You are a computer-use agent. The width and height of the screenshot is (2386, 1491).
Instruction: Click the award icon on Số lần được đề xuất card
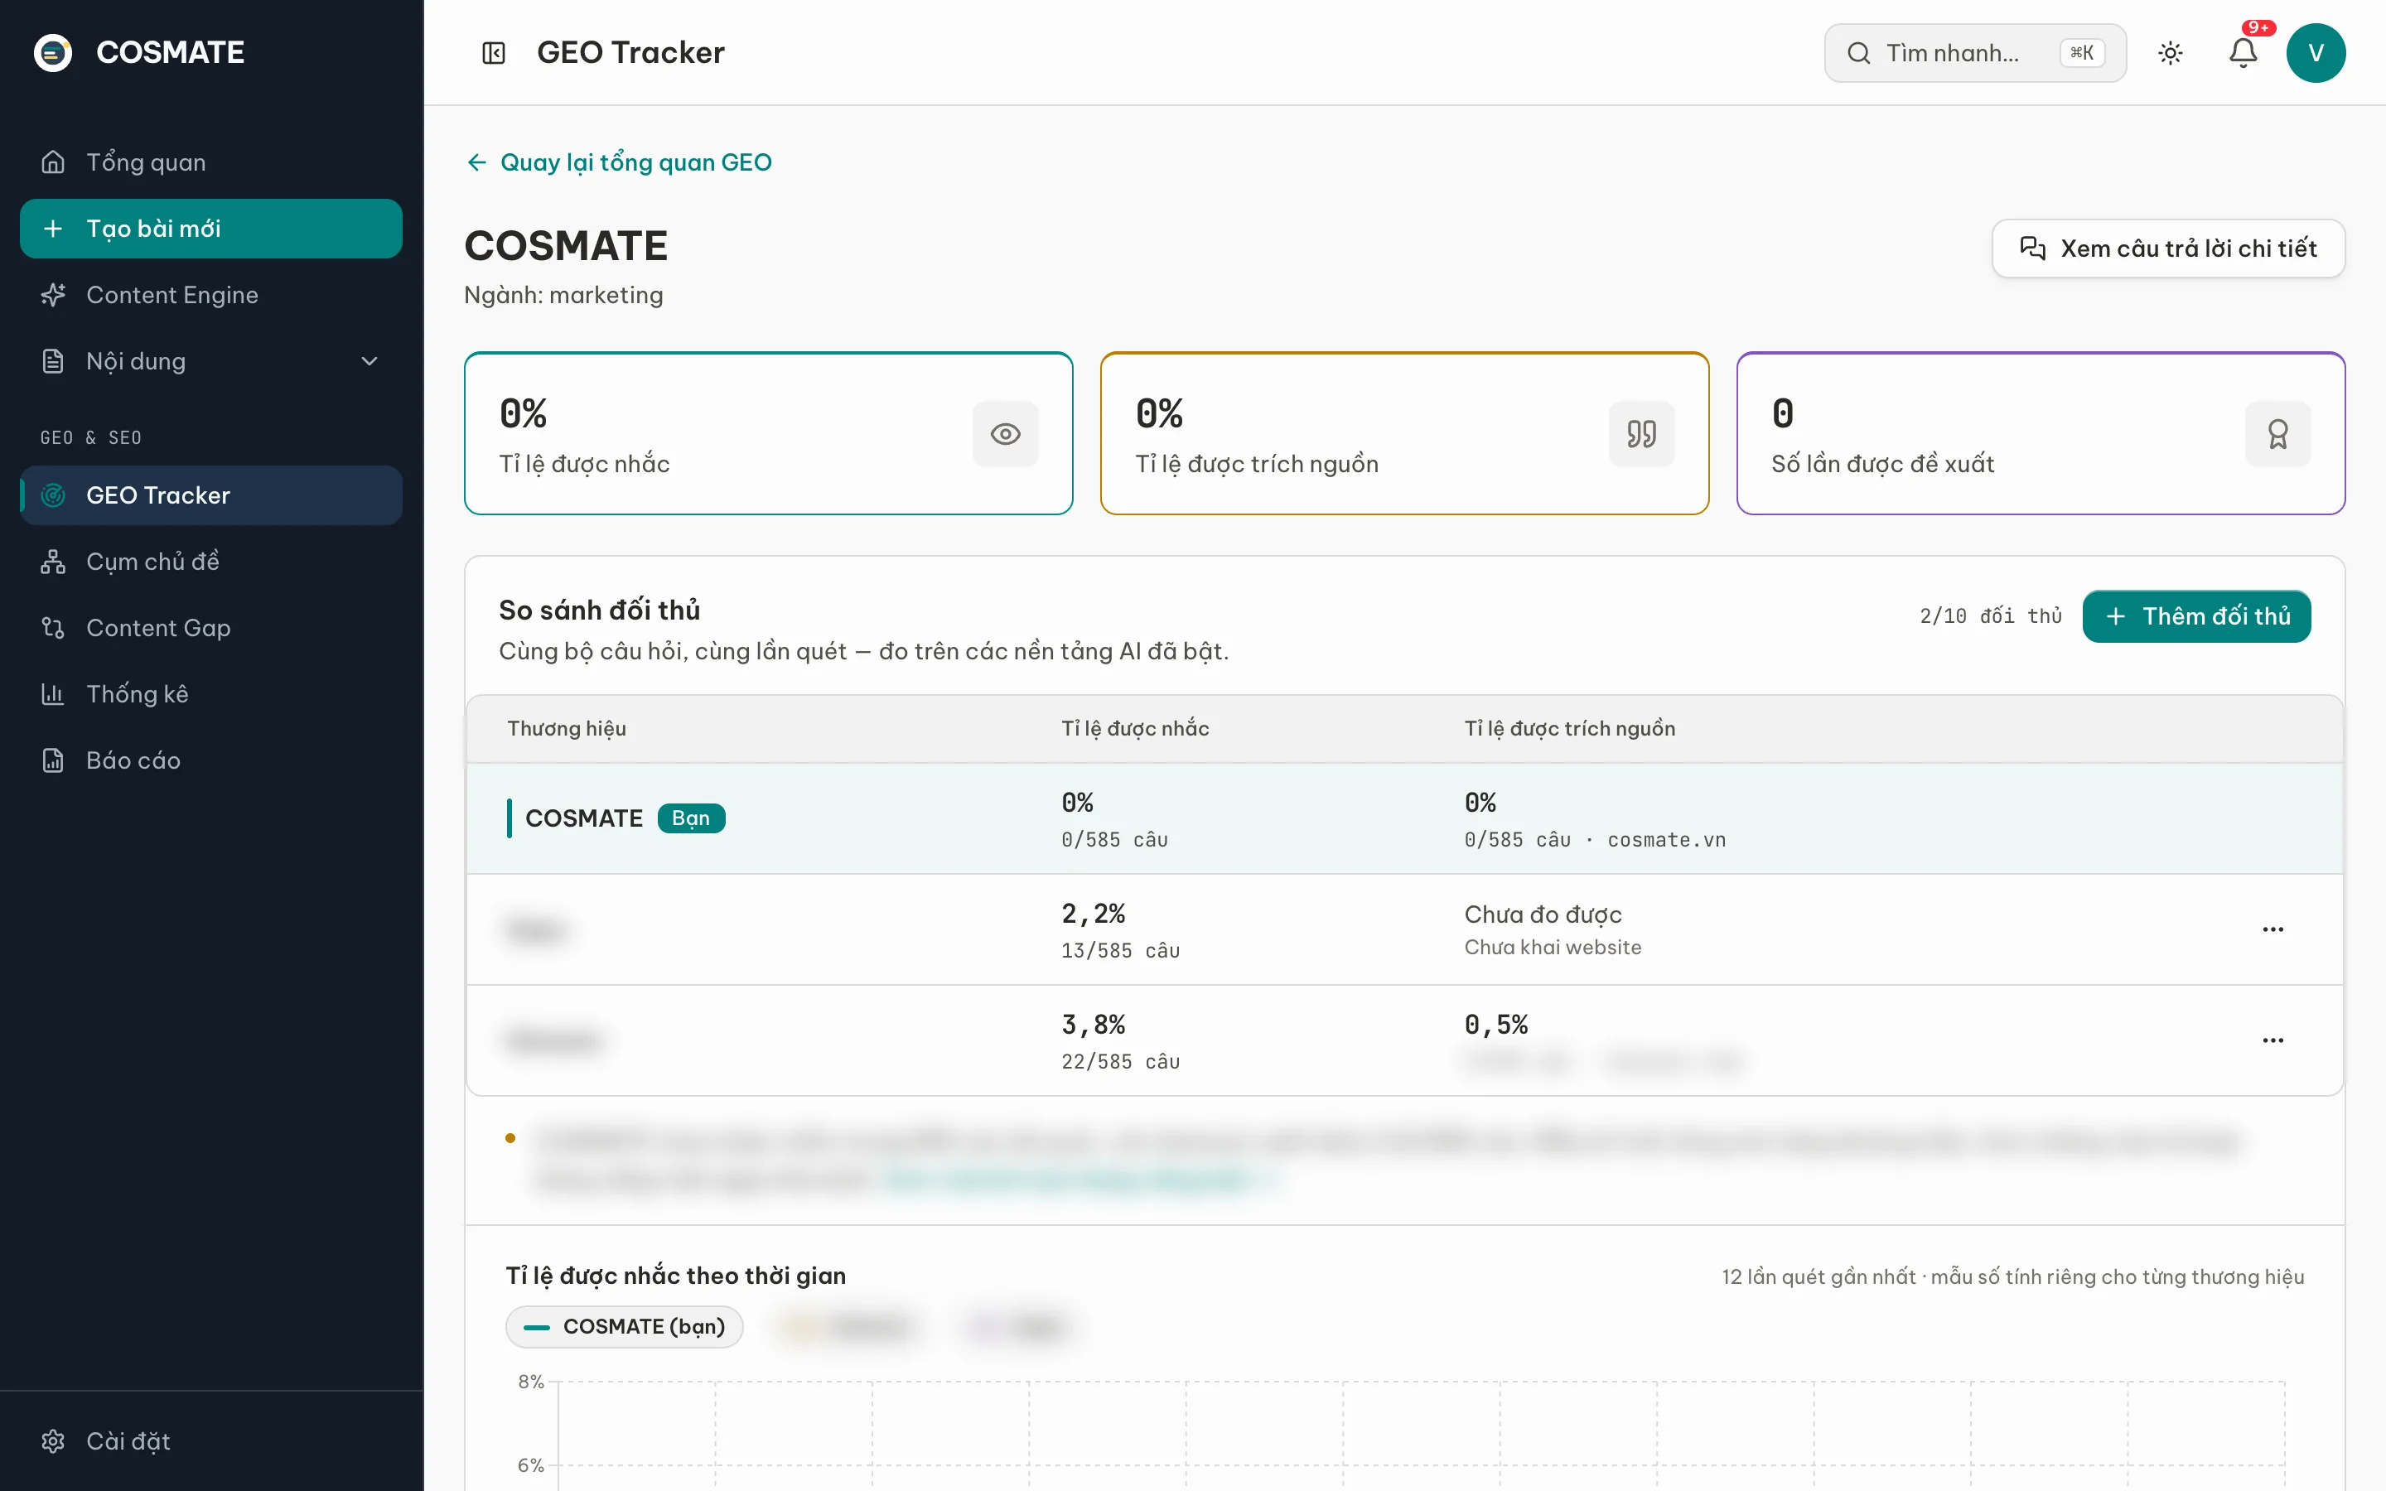[x=2277, y=434]
